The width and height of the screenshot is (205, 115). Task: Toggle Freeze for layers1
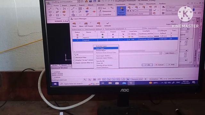[113, 37]
